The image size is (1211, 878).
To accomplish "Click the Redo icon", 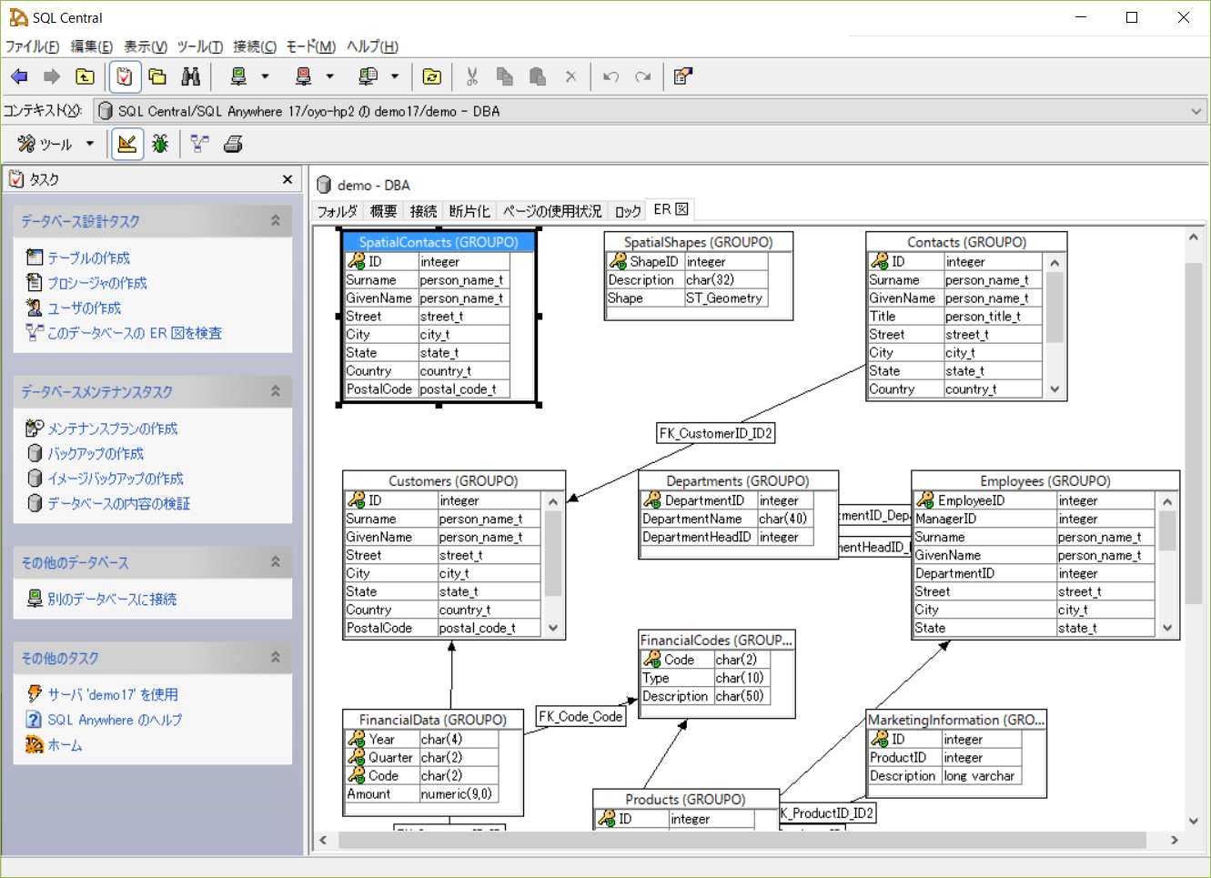I will 643,77.
